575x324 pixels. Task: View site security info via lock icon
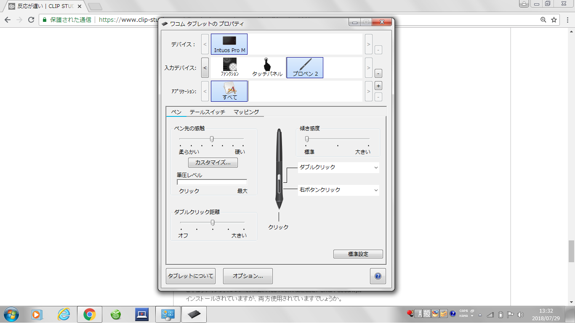[x=44, y=20]
